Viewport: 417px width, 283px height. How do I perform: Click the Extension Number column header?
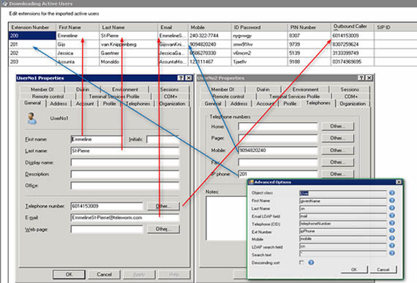(32, 27)
